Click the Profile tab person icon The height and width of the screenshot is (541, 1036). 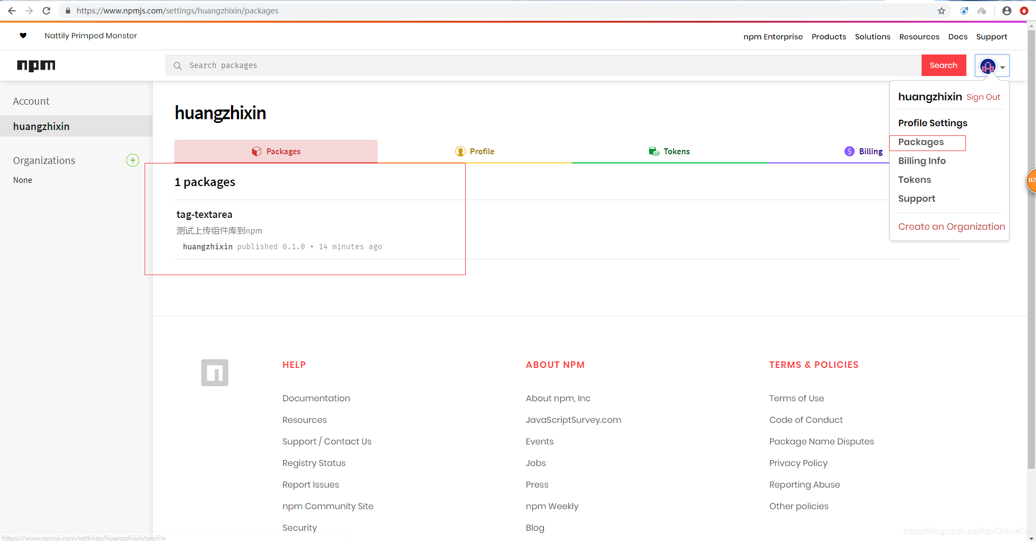[x=460, y=152]
